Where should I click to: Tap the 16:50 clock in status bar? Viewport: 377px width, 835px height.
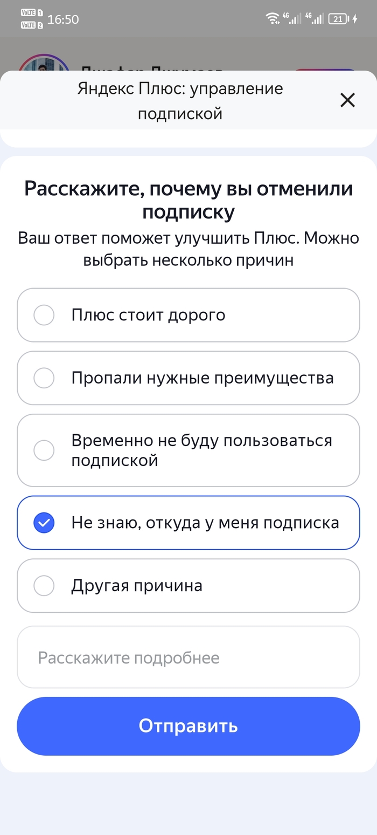(63, 19)
